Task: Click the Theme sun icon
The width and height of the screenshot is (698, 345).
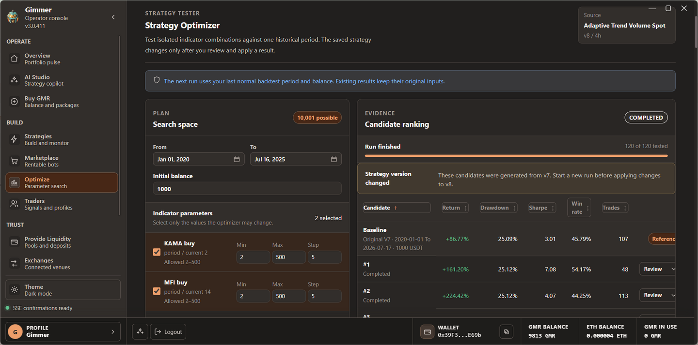Action: 15,290
